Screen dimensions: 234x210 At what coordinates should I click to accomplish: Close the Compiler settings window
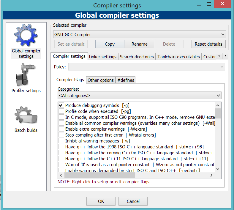click(222, 4)
